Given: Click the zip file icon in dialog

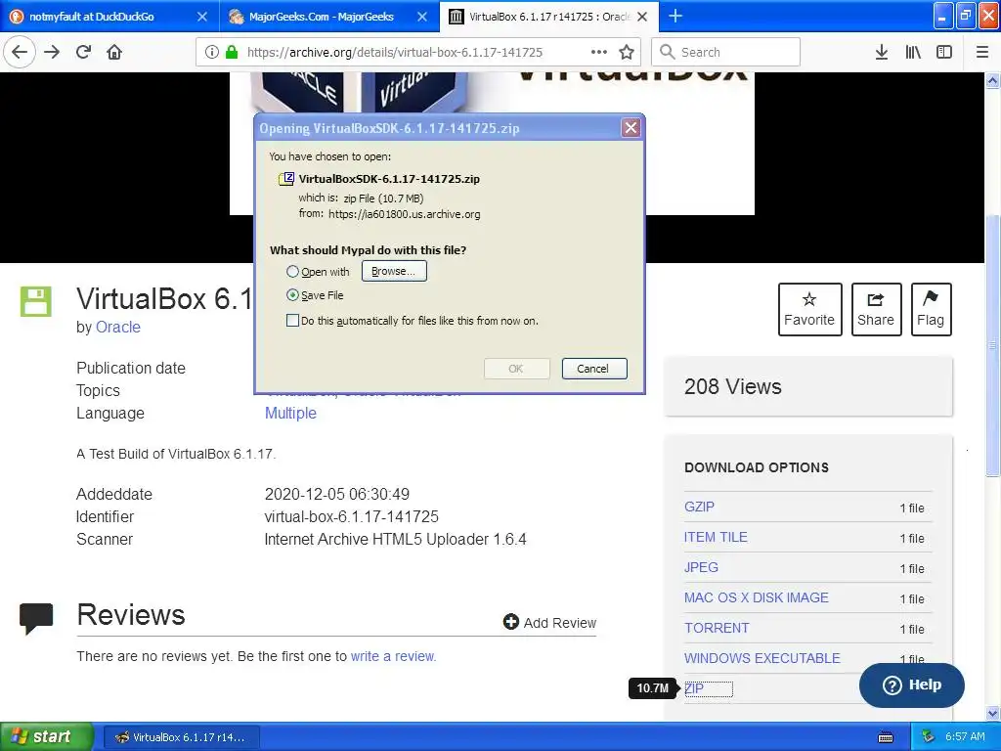Looking at the screenshot, I should pos(286,179).
